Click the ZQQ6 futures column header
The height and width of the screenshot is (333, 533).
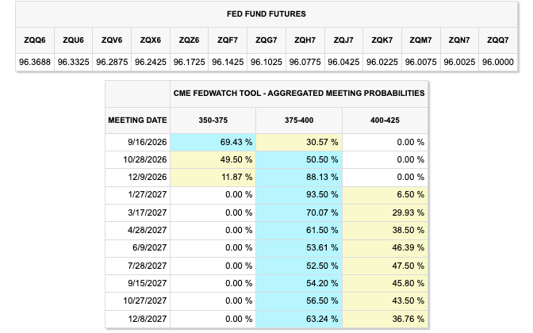[x=35, y=40]
